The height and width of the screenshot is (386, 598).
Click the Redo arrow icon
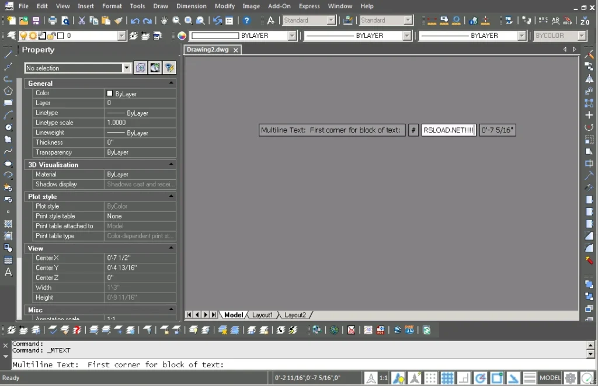pyautogui.click(x=147, y=20)
